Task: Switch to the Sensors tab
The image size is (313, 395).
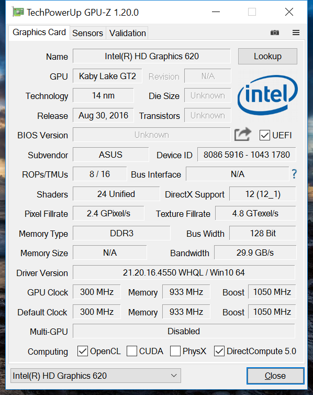Action: pyautogui.click(x=88, y=33)
